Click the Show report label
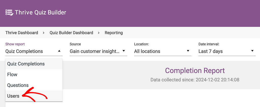This screenshot has height=107, width=260. pyautogui.click(x=15, y=44)
